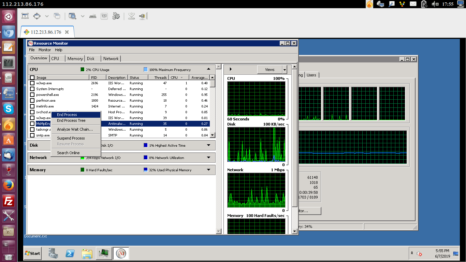Expand the Network section arrow
Screen dimensions: 466x262
pyautogui.click(x=209, y=158)
